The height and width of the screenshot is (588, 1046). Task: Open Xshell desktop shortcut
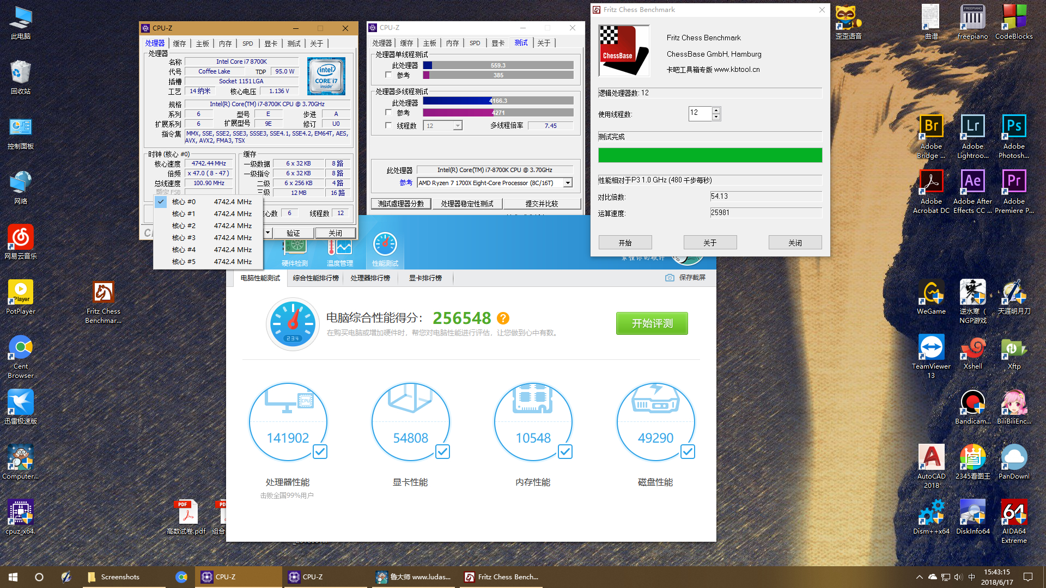(972, 353)
